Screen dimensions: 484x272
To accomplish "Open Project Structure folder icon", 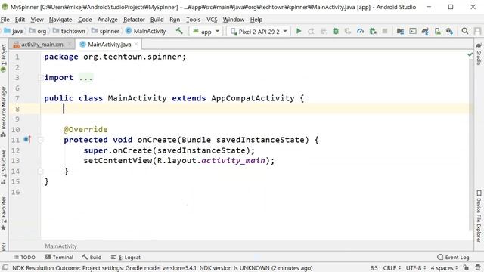I will (400, 31).
